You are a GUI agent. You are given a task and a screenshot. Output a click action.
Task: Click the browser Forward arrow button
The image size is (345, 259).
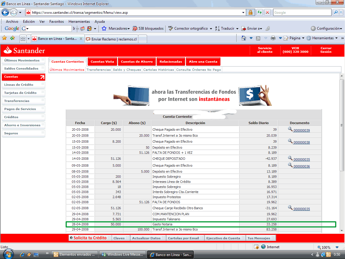[x=14, y=12]
